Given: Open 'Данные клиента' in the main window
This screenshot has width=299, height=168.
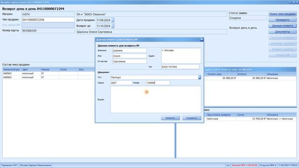Looking at the screenshot, I should click(x=282, y=26).
